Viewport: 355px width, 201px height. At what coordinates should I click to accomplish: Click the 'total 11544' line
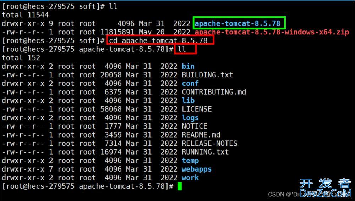point(25,15)
